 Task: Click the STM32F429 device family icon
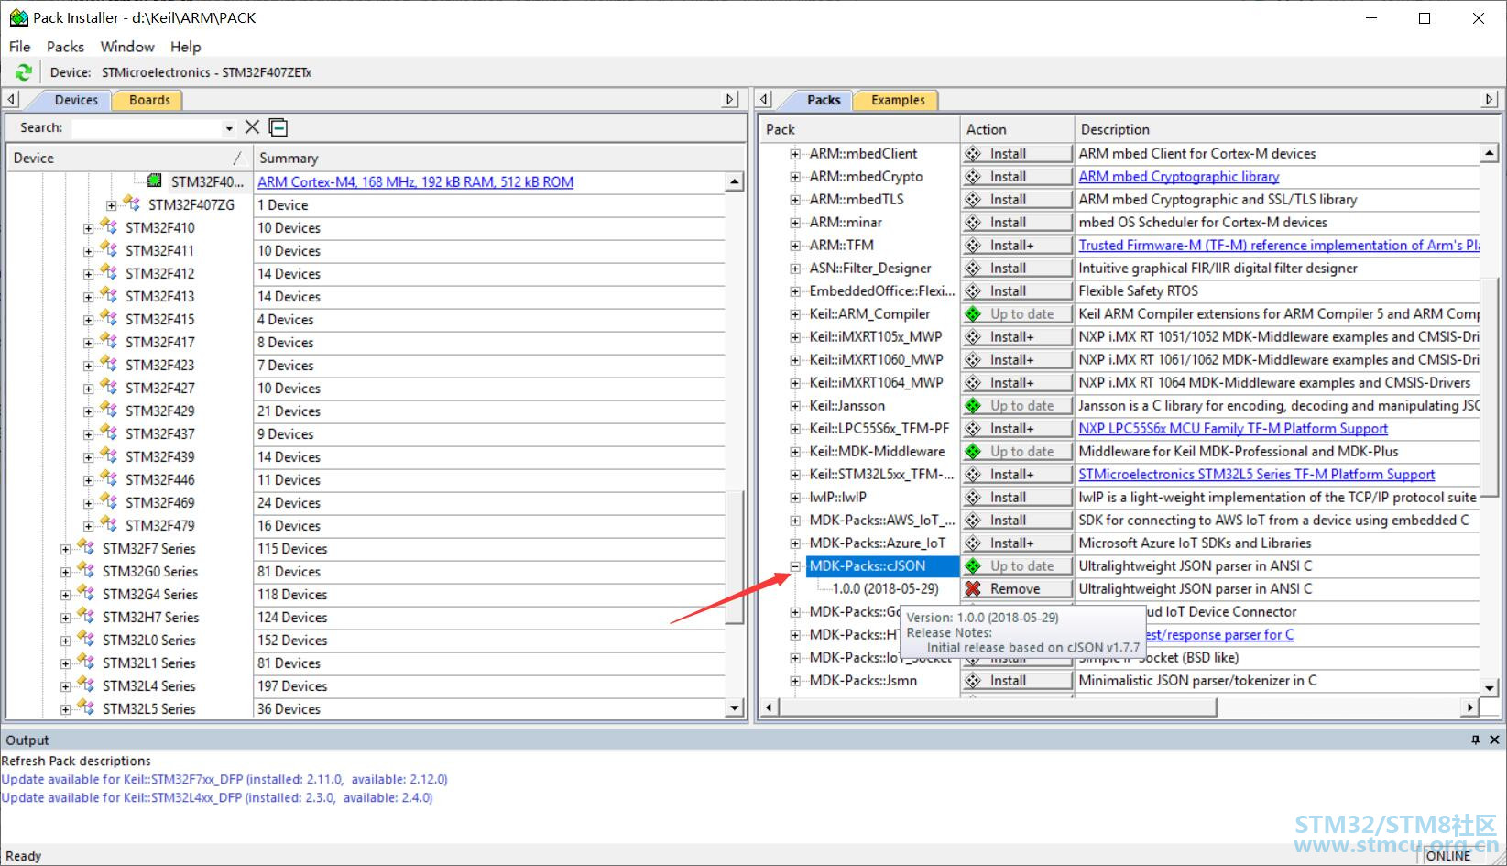[109, 410]
